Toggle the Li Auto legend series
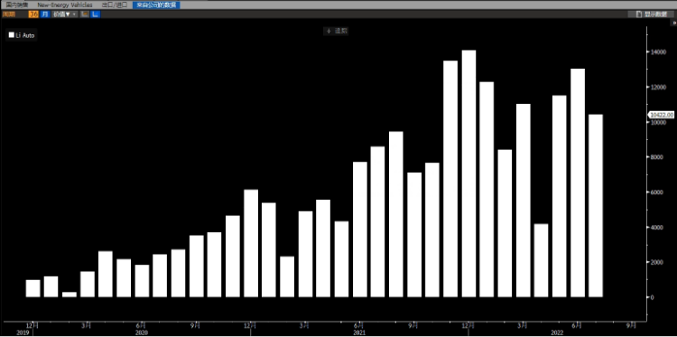677x337 pixels. (x=22, y=35)
